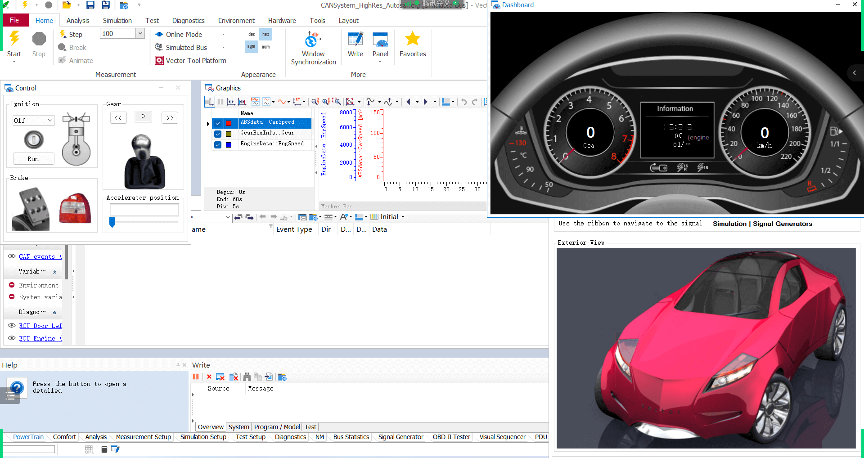Collapse the Variables section
Viewport: 864px width, 458px height.
click(x=54, y=272)
